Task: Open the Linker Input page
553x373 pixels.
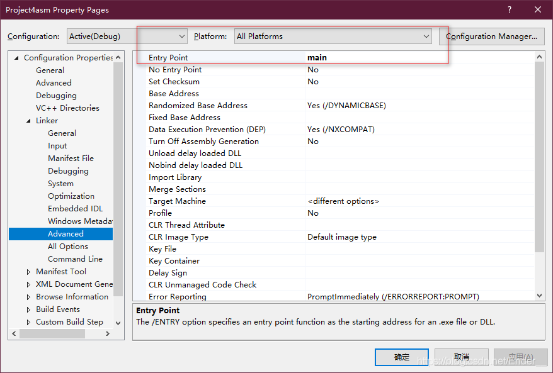Action: point(57,146)
